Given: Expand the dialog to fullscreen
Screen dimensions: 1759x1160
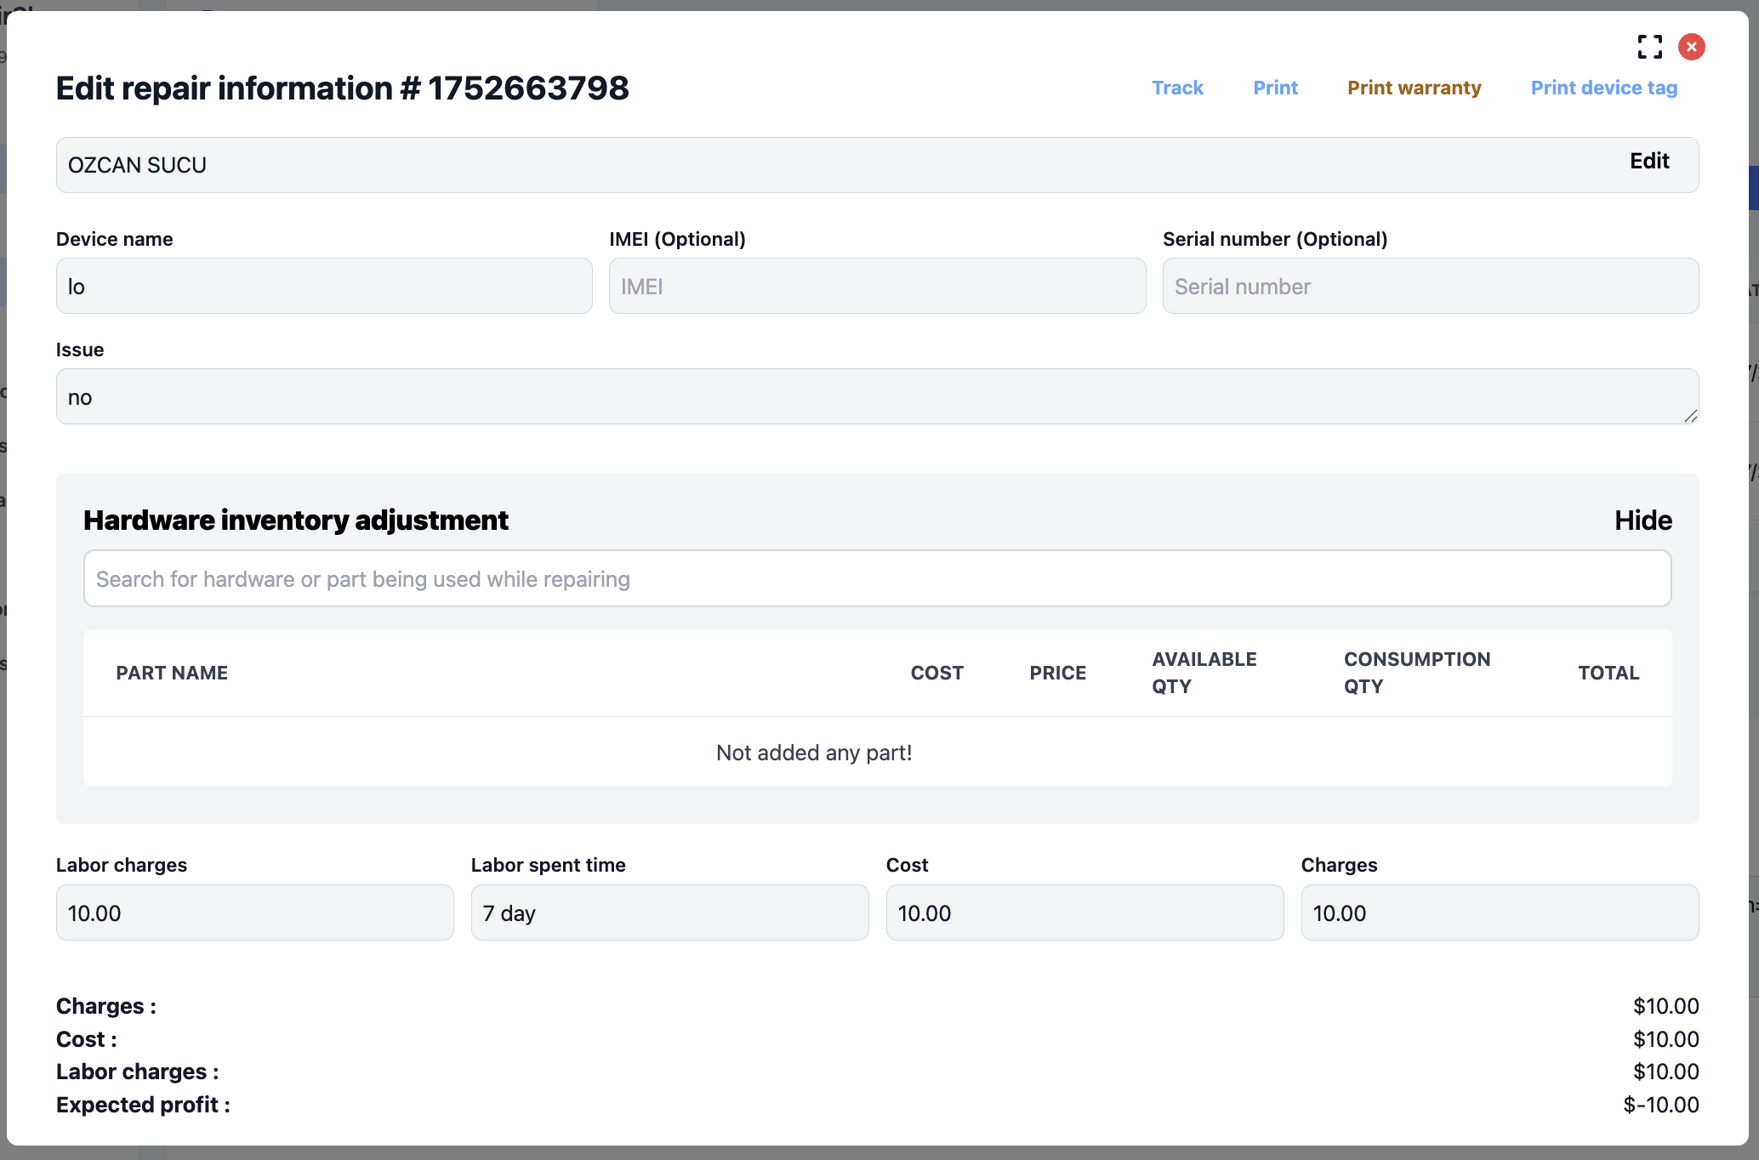Looking at the screenshot, I should [x=1649, y=47].
